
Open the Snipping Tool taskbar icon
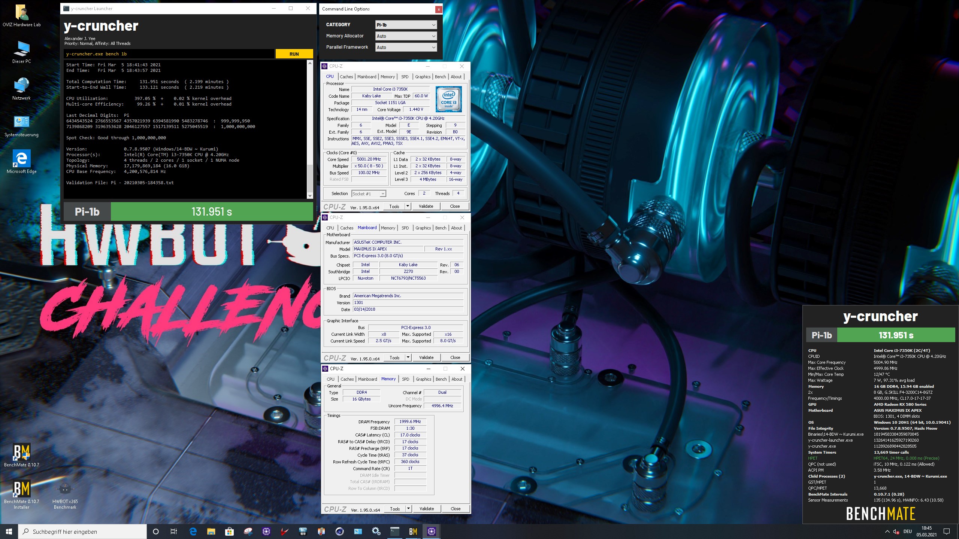[248, 532]
